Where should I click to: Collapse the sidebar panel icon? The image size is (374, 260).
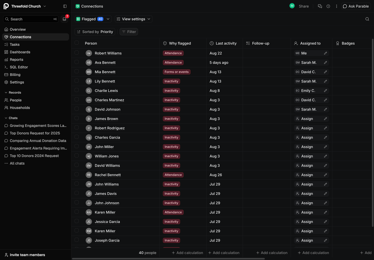pyautogui.click(x=65, y=6)
